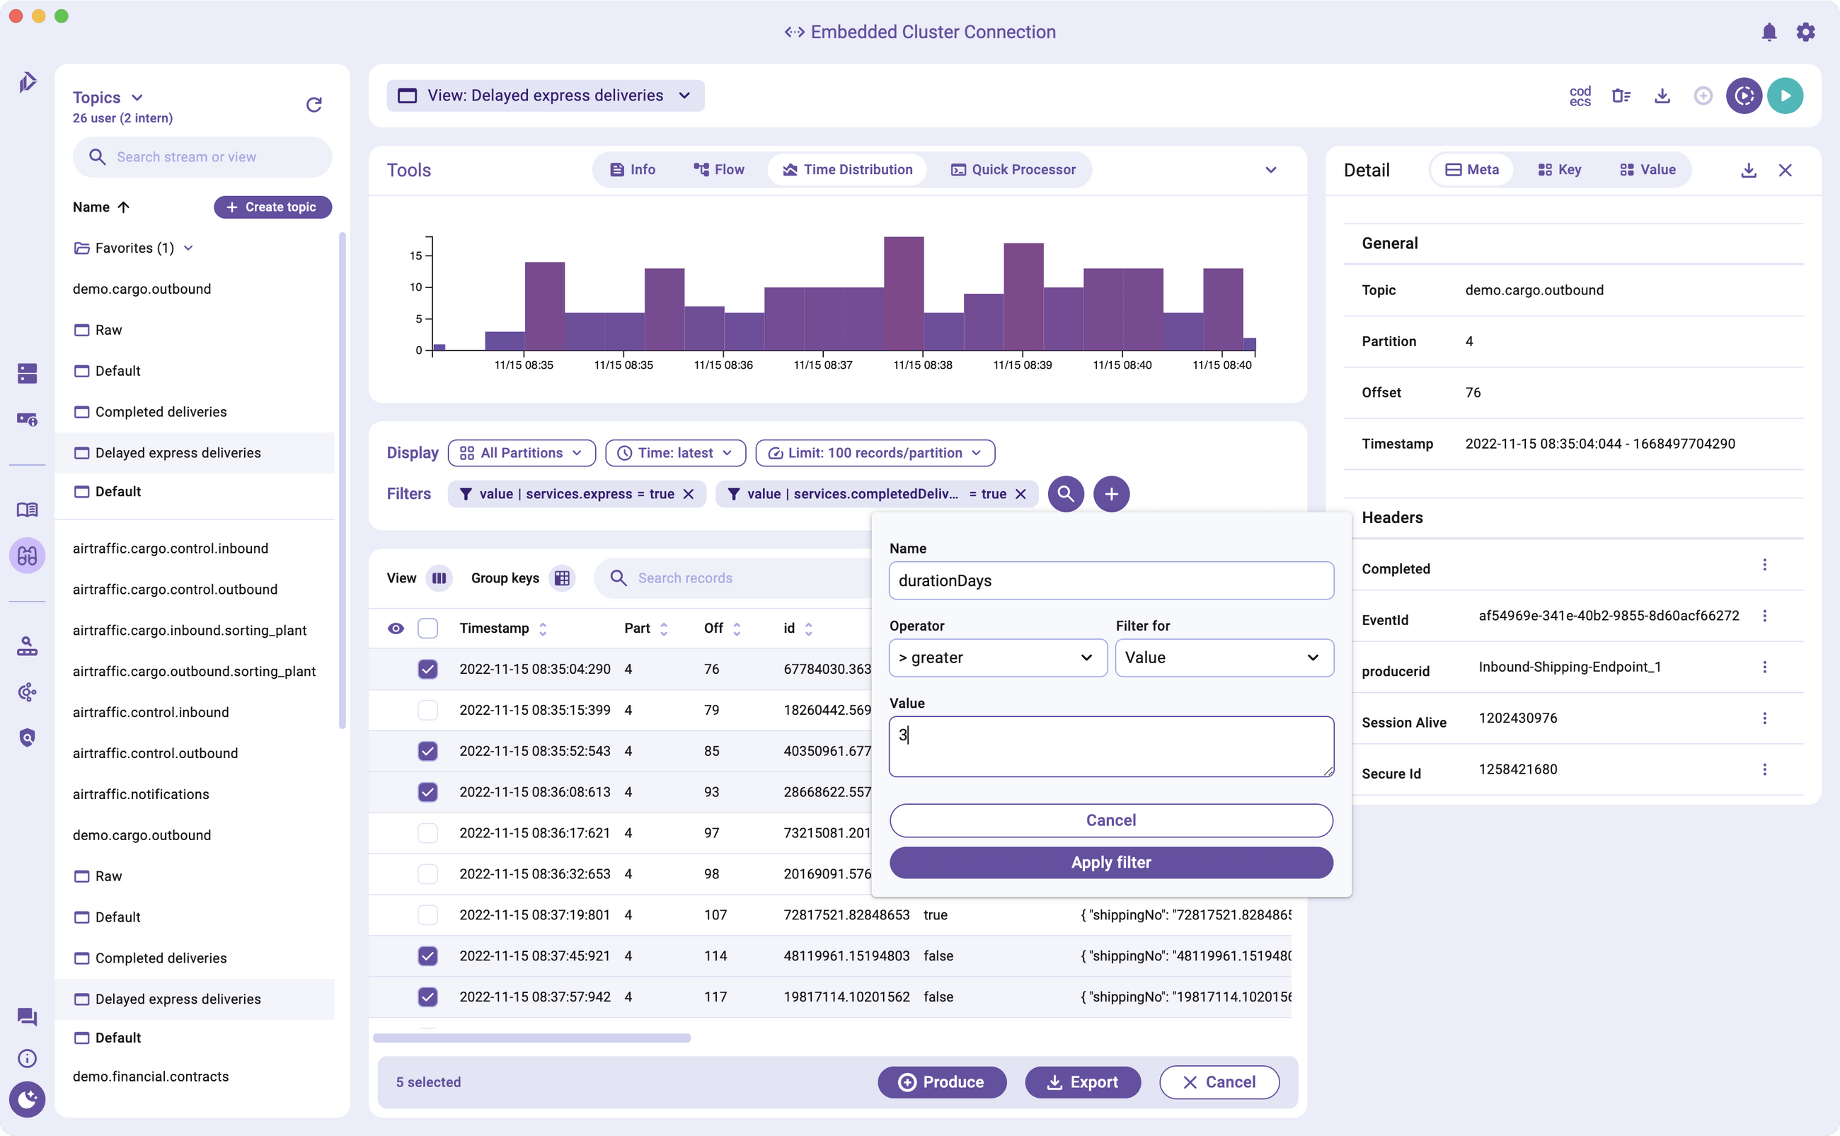Switch to the Info tab

pyautogui.click(x=633, y=170)
